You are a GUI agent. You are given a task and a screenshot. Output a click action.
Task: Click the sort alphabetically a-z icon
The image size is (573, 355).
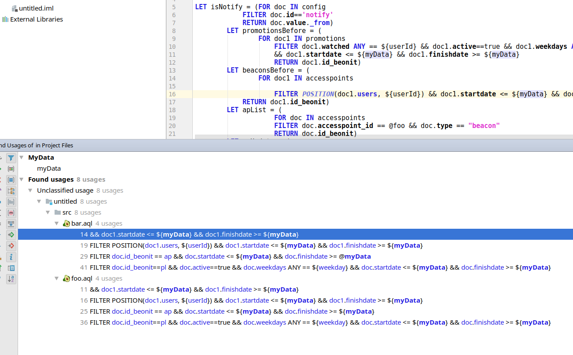point(11,279)
